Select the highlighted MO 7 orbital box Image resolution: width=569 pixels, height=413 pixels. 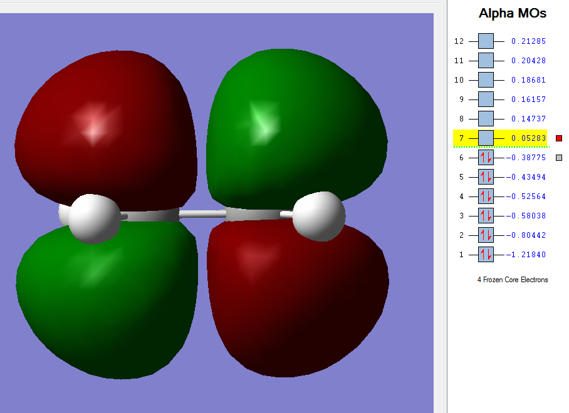(486, 138)
